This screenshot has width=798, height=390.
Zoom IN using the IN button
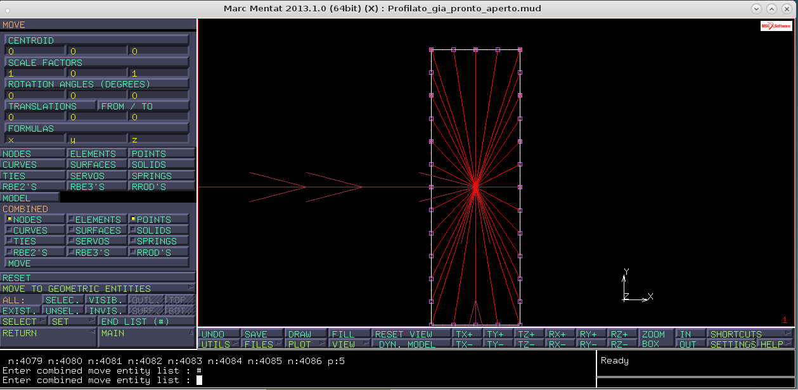coord(691,334)
